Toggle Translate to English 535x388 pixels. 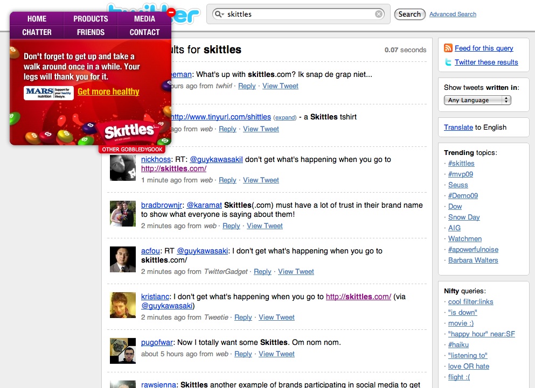[x=458, y=127]
